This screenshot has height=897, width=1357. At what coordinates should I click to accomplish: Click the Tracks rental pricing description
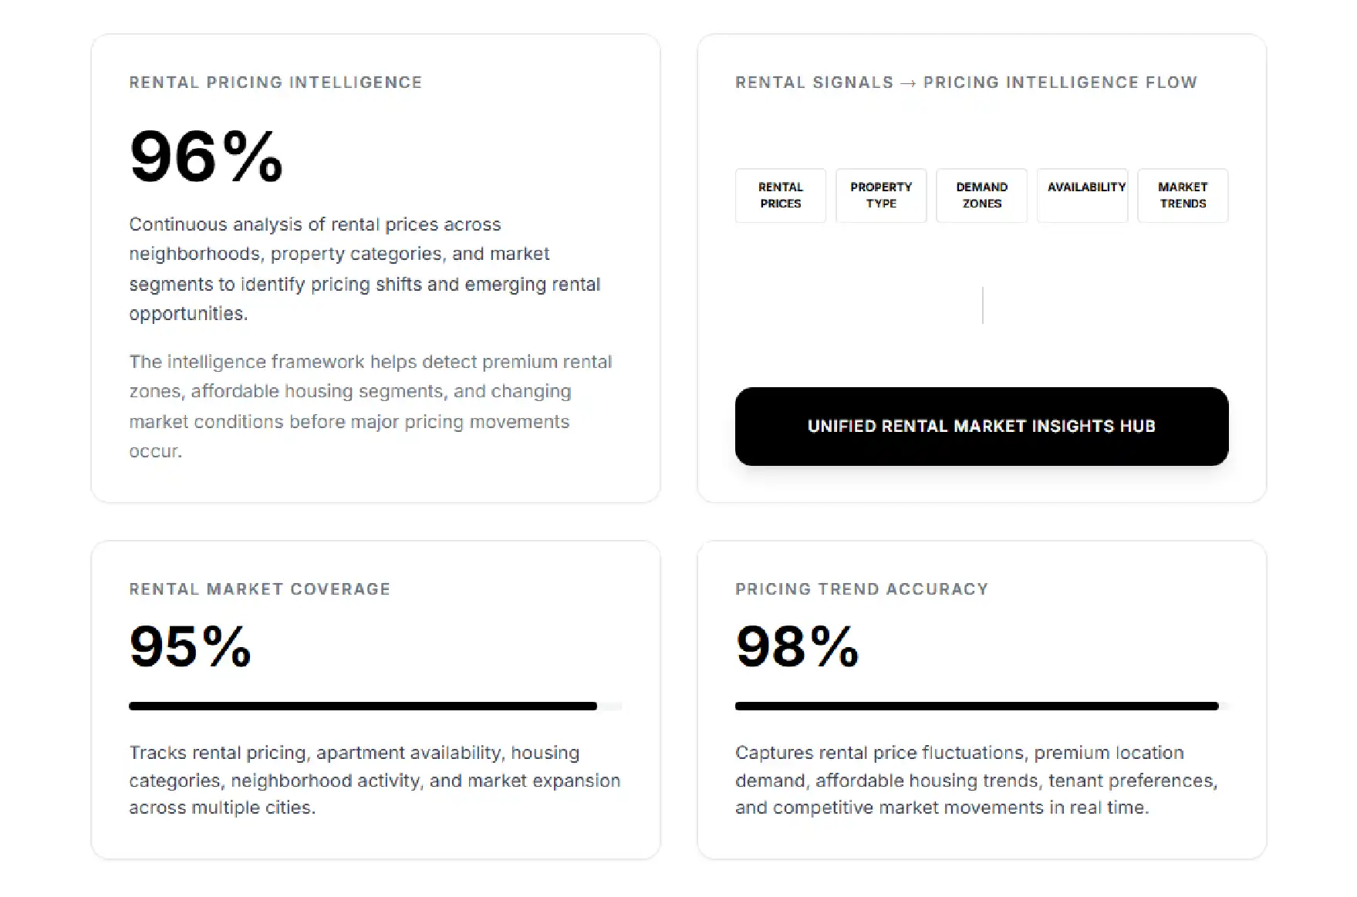pyautogui.click(x=375, y=780)
